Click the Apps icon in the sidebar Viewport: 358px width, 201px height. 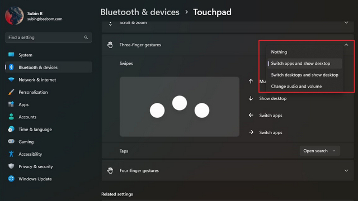[11, 104]
